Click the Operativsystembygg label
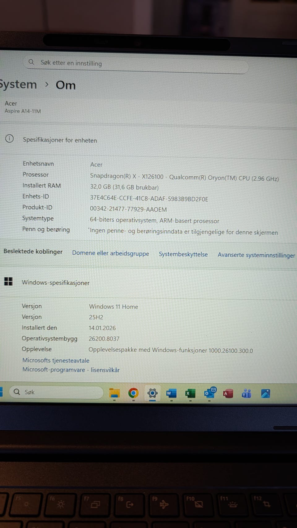The image size is (297, 528). (49, 338)
